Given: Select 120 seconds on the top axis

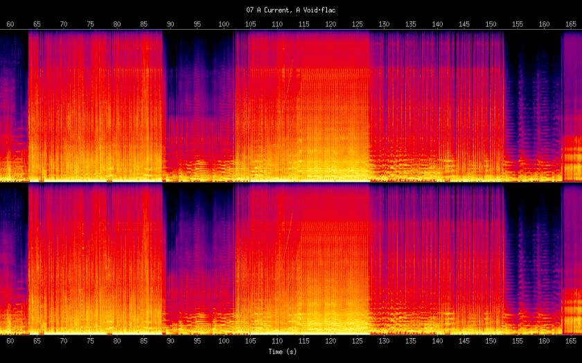Looking at the screenshot, I should 330,24.
